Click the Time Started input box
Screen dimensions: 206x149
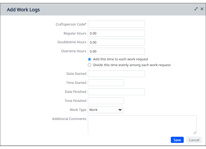click(106, 83)
